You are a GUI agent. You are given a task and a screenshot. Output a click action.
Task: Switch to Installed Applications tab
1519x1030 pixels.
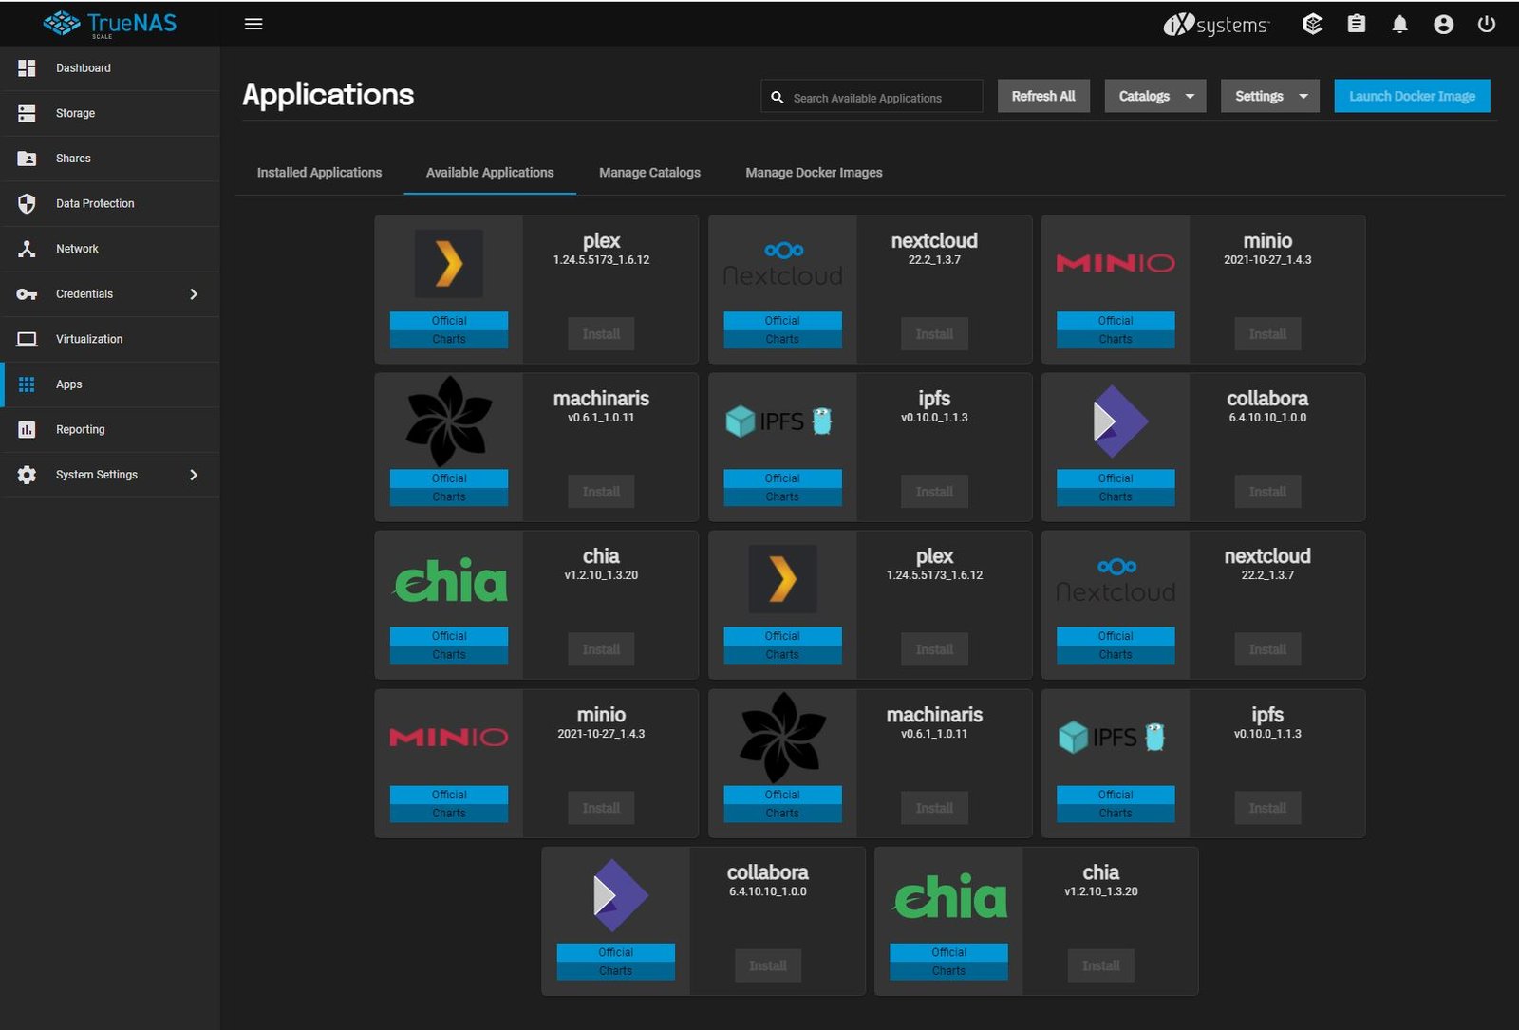coord(319,173)
